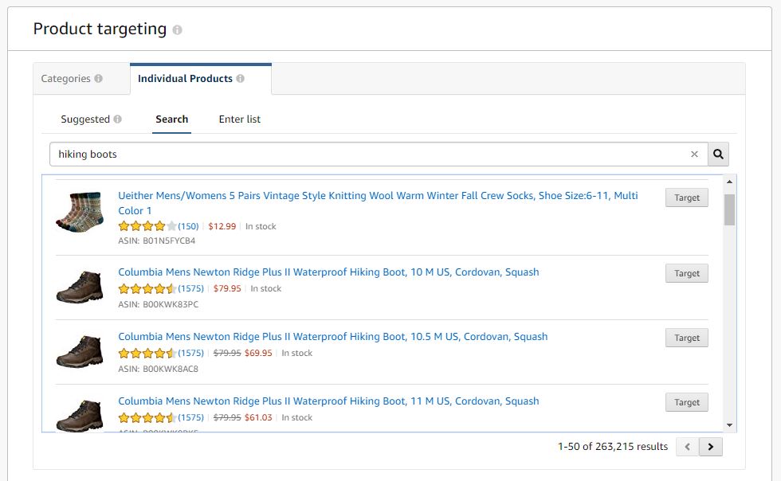
Task: Click the scrollbar down arrow
Action: tap(729, 425)
